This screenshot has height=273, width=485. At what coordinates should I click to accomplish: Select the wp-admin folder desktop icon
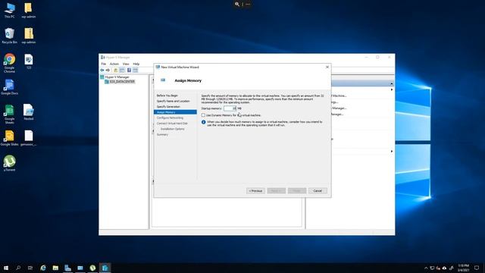tap(29, 11)
